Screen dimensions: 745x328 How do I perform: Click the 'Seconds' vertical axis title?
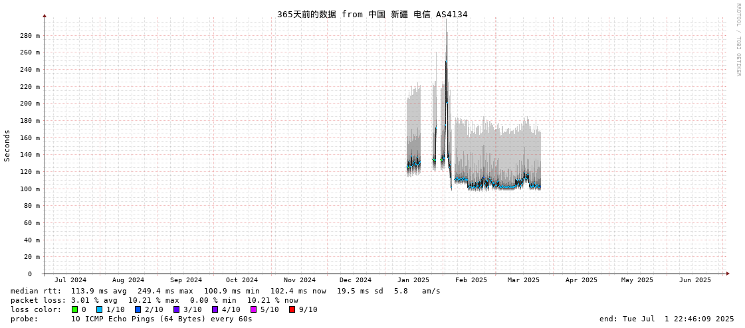pos(7,145)
